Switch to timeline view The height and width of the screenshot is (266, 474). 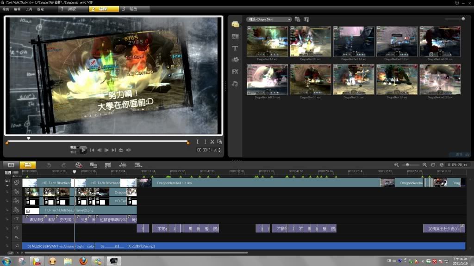pyautogui.click(x=27, y=165)
